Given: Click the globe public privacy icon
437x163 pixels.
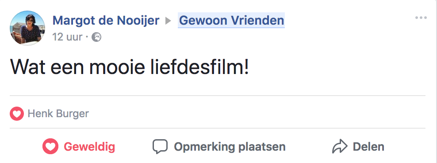Looking at the screenshot, I should pyautogui.click(x=96, y=37).
